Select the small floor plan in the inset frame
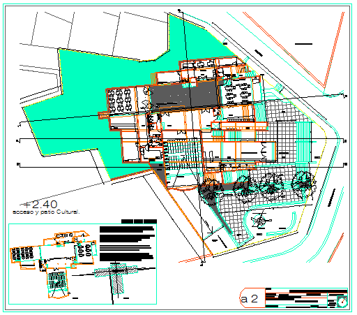This screenshot has height=315, width=357. (53, 264)
